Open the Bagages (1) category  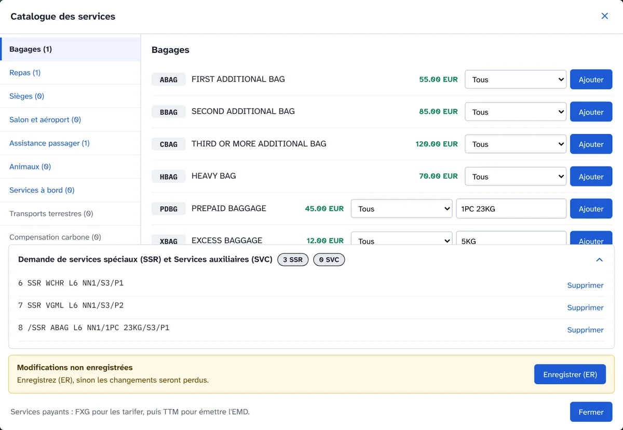click(x=70, y=49)
